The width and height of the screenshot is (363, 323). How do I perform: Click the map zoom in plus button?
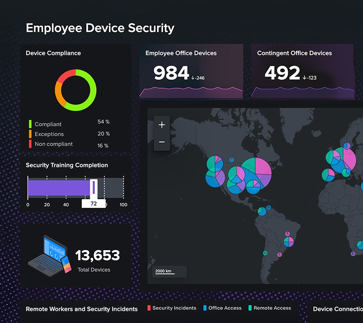[x=162, y=125]
